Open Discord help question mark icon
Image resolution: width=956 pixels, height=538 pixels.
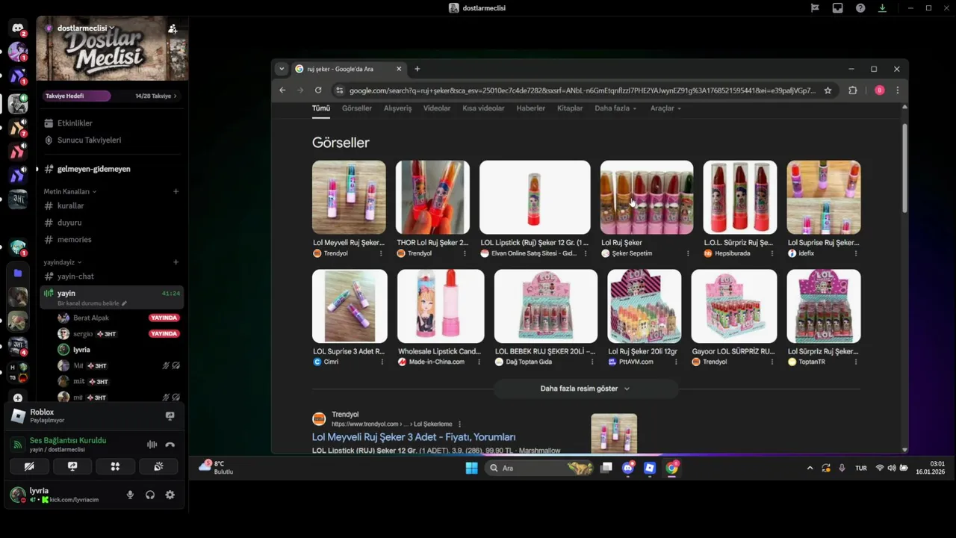[x=860, y=8]
